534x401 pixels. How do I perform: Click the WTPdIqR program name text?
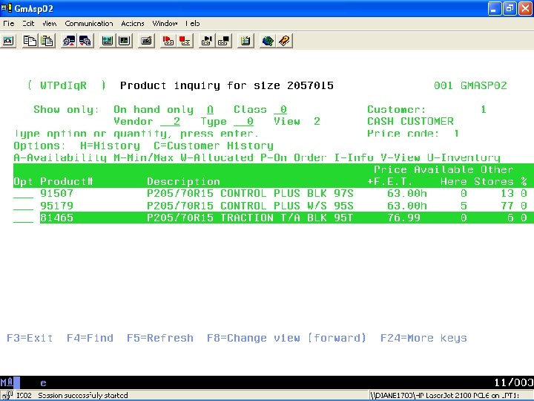pos(63,85)
